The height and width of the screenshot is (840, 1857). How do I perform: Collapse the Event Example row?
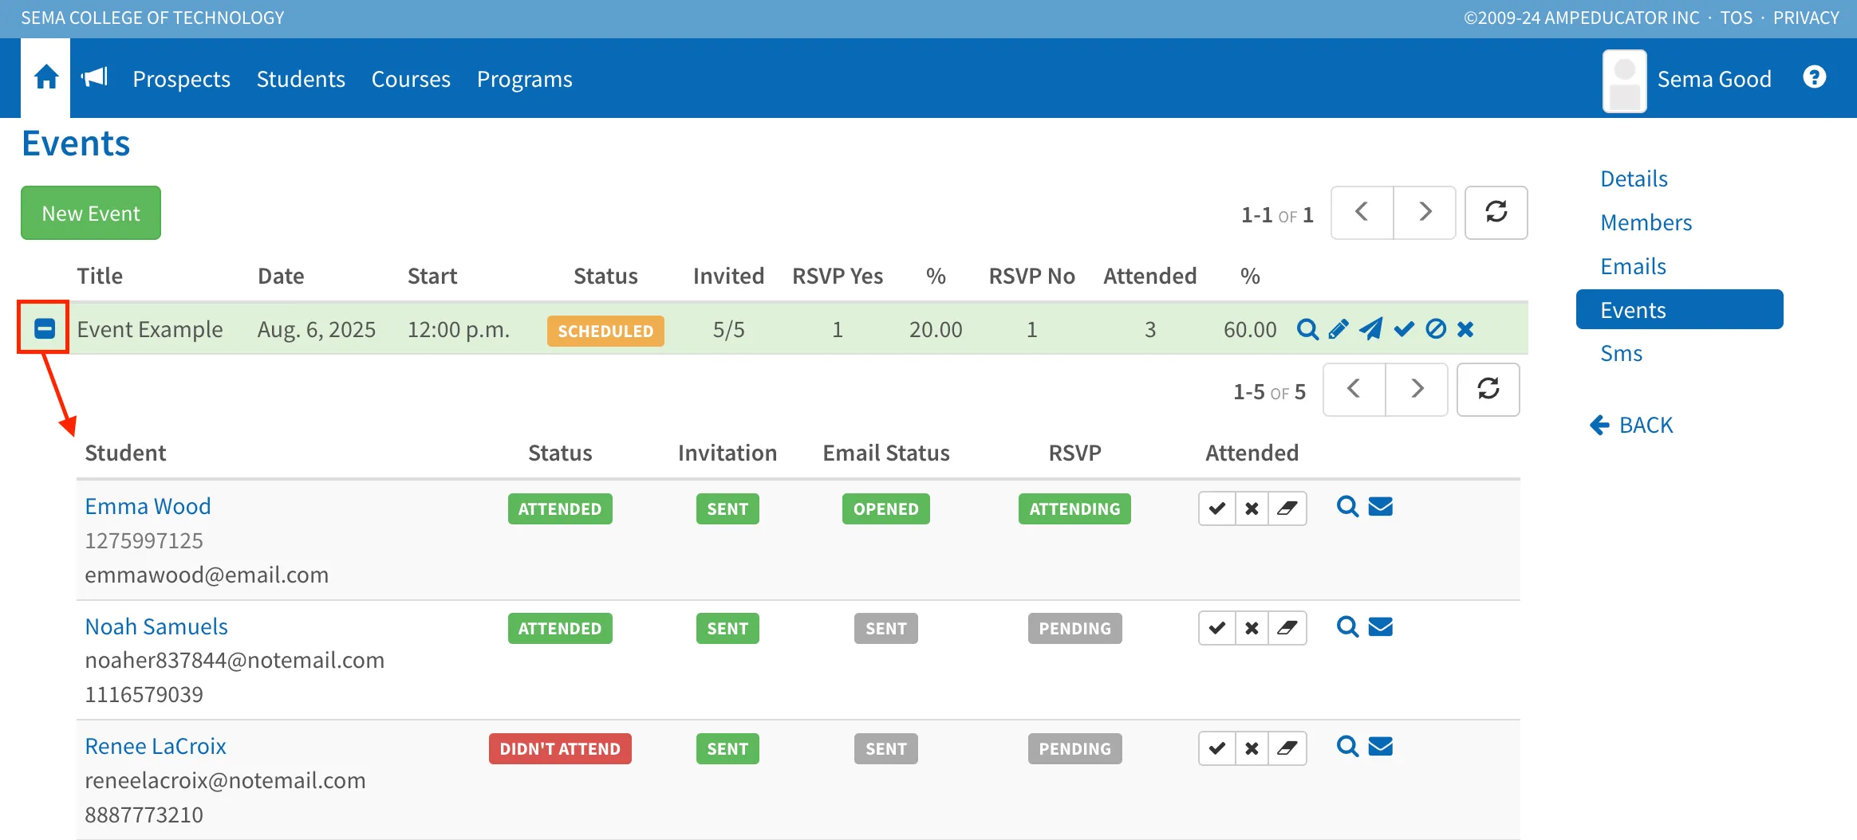click(x=45, y=328)
